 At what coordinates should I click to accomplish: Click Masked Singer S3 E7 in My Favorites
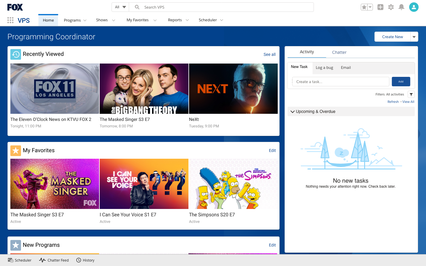click(37, 215)
